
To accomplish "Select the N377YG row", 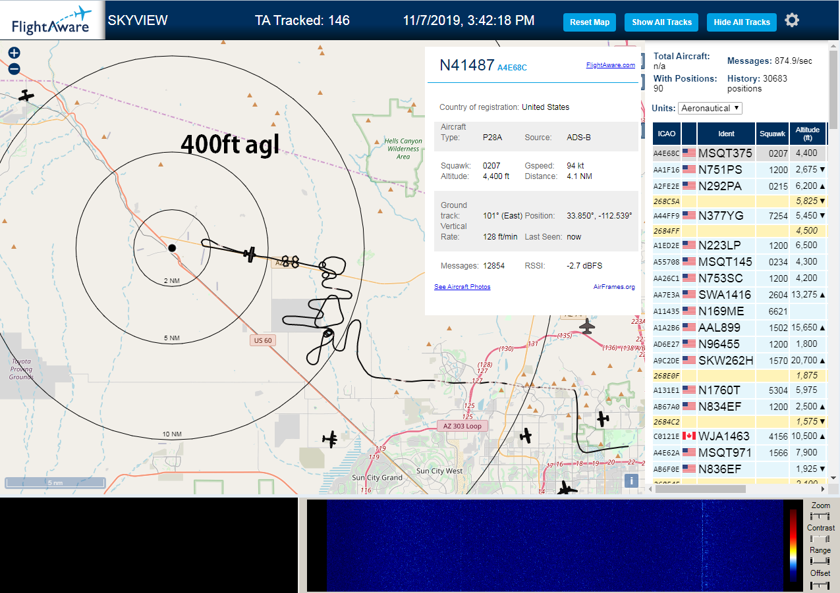I will 740,215.
